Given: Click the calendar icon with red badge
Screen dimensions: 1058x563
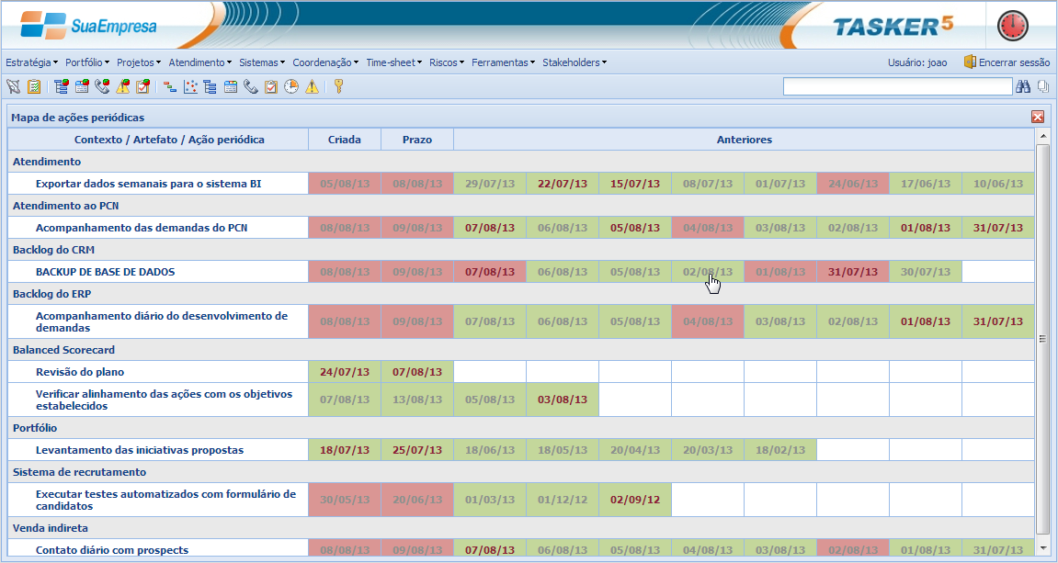Looking at the screenshot, I should click(x=82, y=87).
